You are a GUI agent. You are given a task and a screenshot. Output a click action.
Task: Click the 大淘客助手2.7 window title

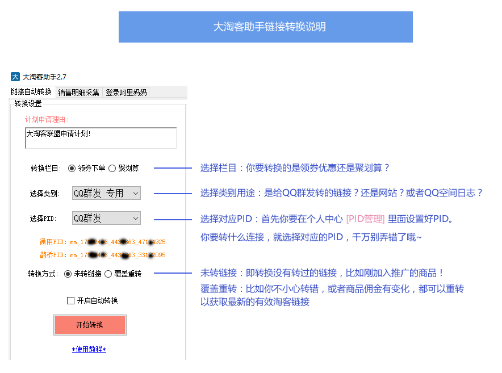[44, 77]
